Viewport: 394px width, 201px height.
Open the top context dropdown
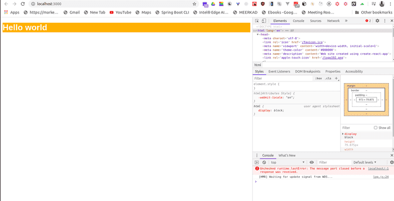[288, 162]
